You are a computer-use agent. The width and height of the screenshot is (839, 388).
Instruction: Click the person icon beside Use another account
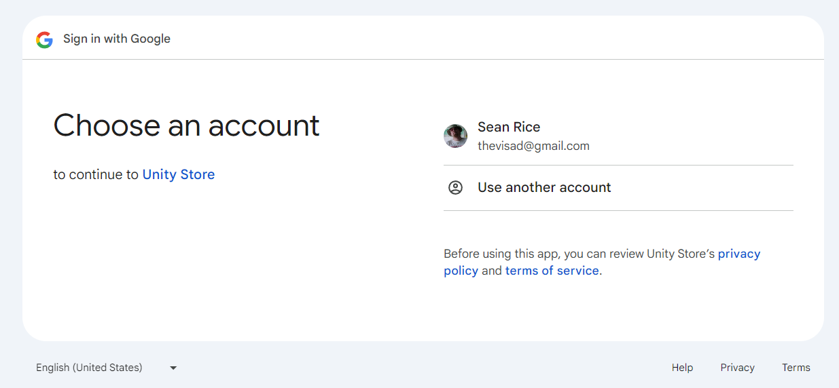[x=455, y=188]
